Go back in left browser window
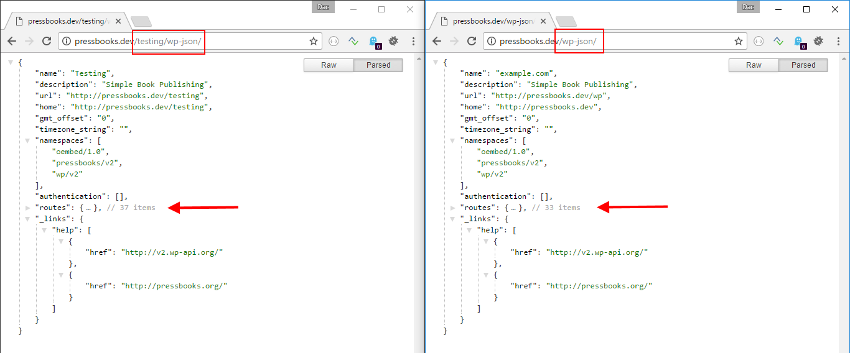Viewport: 850px width, 353px height. tap(12, 41)
